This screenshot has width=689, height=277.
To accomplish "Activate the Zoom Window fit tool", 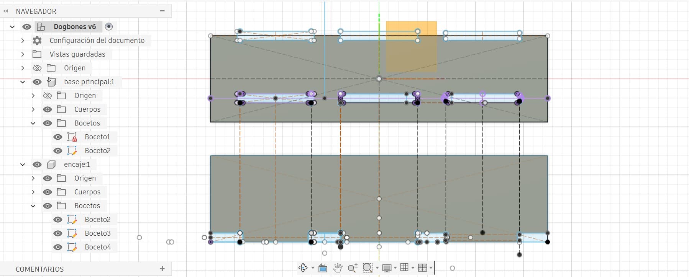I will point(367,268).
